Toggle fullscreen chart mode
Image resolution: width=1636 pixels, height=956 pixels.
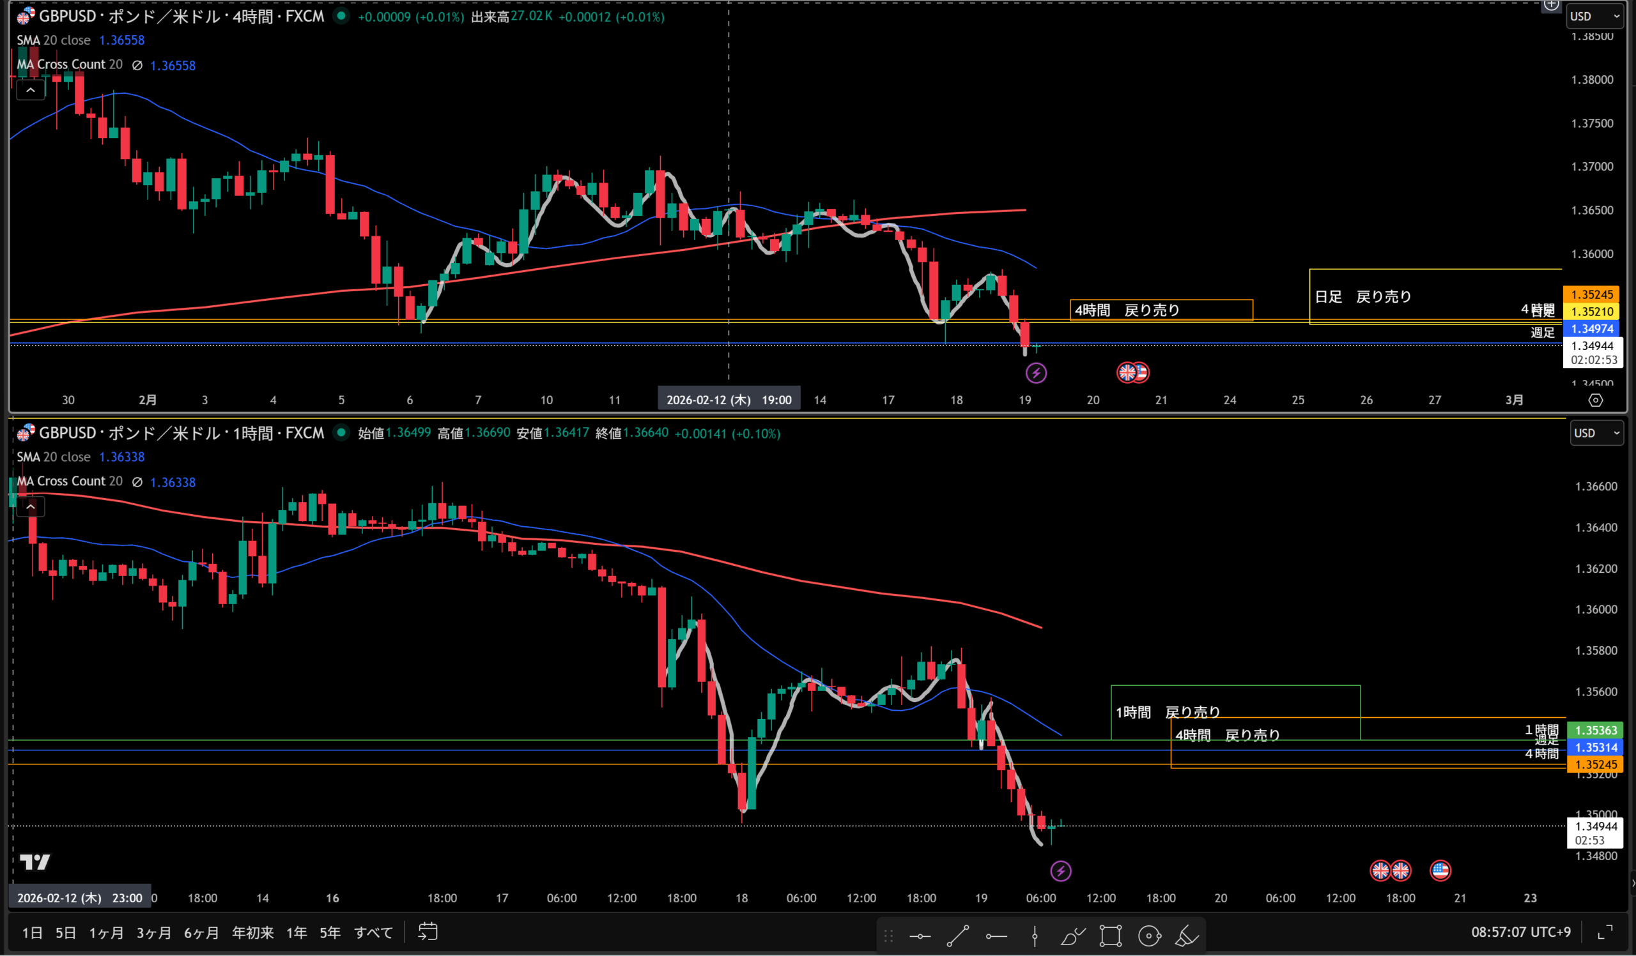(x=1605, y=932)
